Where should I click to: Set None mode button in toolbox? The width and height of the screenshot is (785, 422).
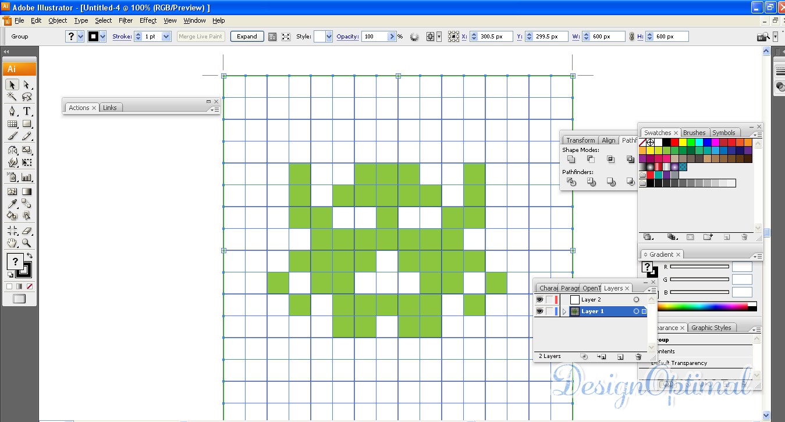[x=30, y=286]
